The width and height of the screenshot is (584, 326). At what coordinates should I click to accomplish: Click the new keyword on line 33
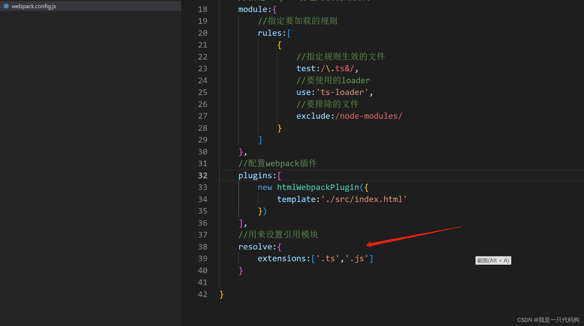(x=265, y=187)
